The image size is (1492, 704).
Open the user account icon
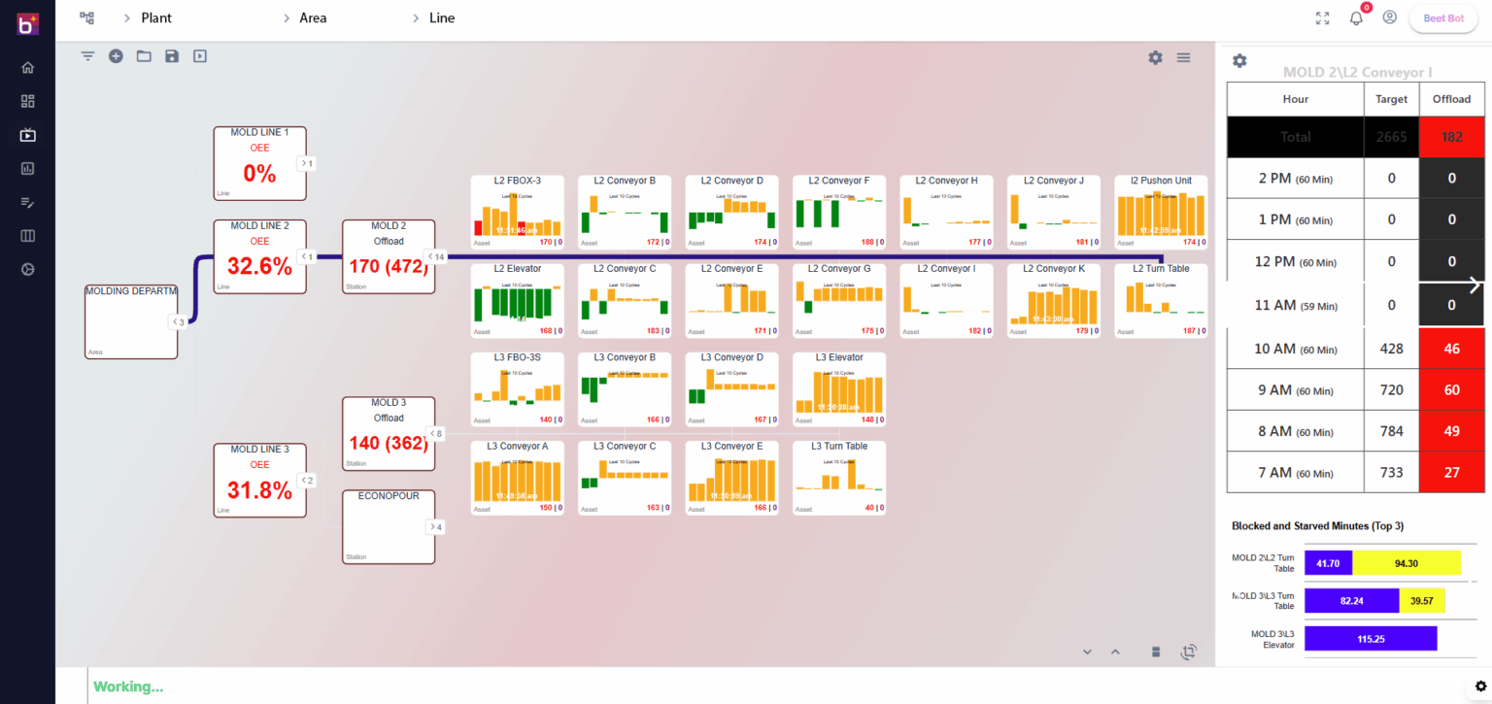(1389, 17)
